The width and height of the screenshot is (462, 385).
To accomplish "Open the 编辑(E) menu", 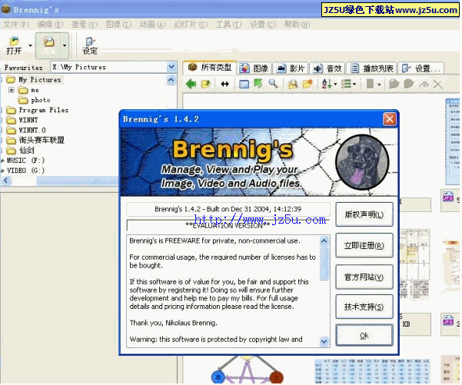I will (51, 25).
